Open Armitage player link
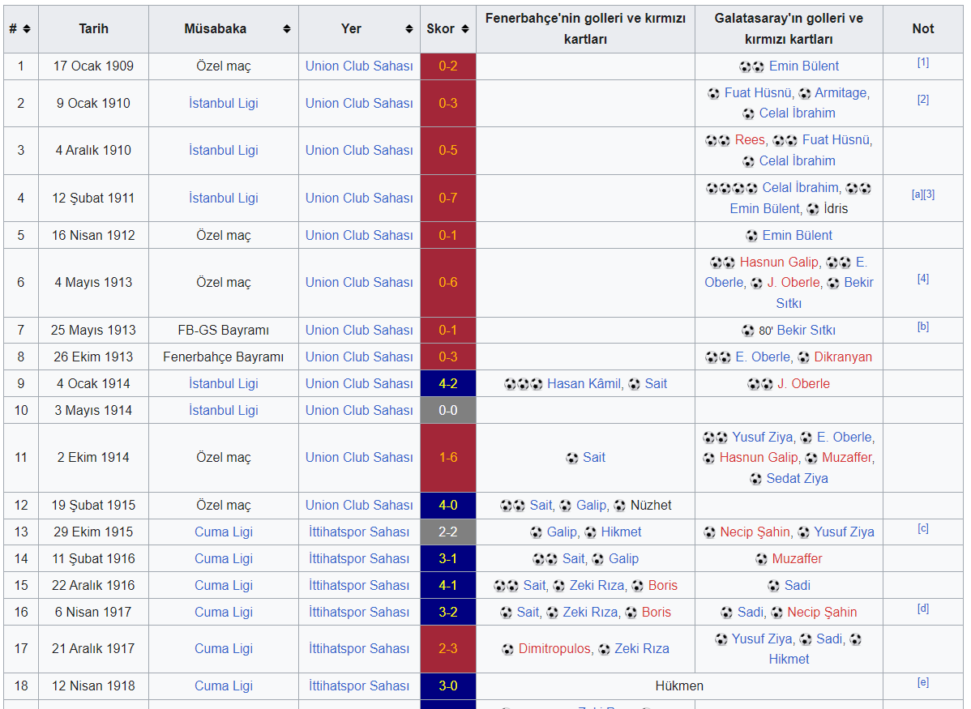This screenshot has width=971, height=709. click(x=841, y=93)
